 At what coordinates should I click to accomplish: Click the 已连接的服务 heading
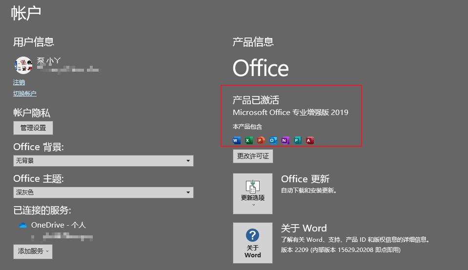coord(42,211)
